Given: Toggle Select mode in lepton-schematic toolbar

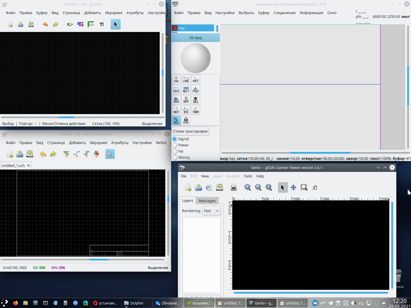Looking at the screenshot, I should (x=110, y=154).
